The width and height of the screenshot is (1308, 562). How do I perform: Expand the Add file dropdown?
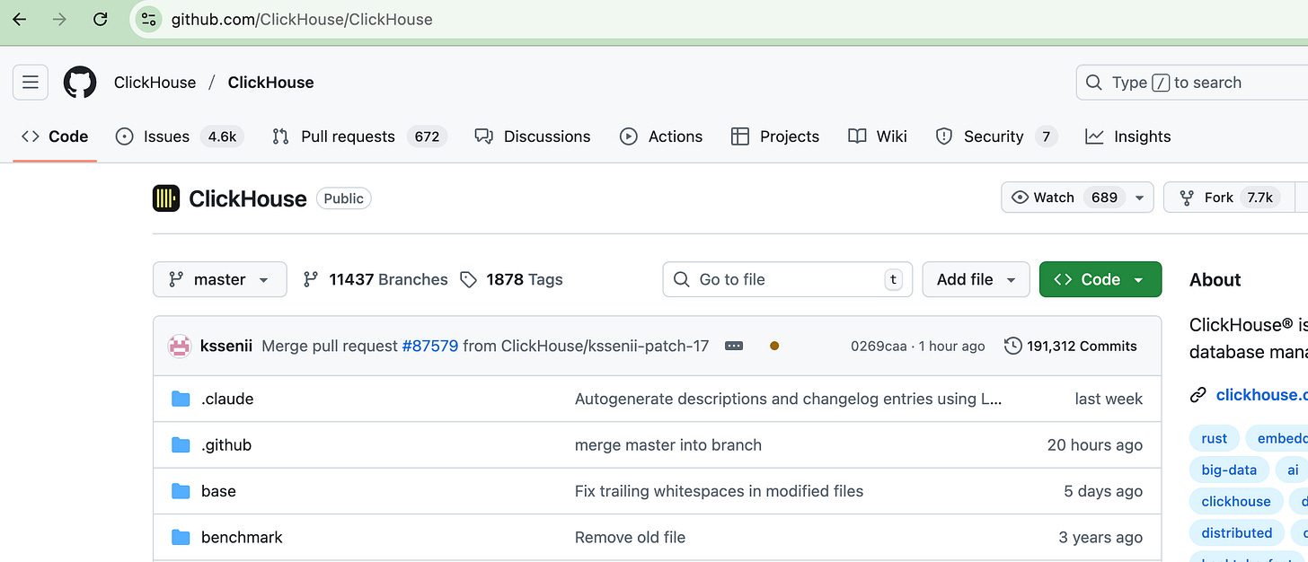[x=976, y=279]
